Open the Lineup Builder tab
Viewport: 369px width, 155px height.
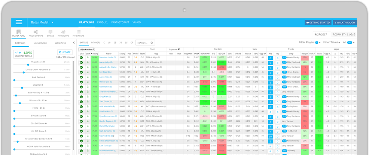pos(40,43)
